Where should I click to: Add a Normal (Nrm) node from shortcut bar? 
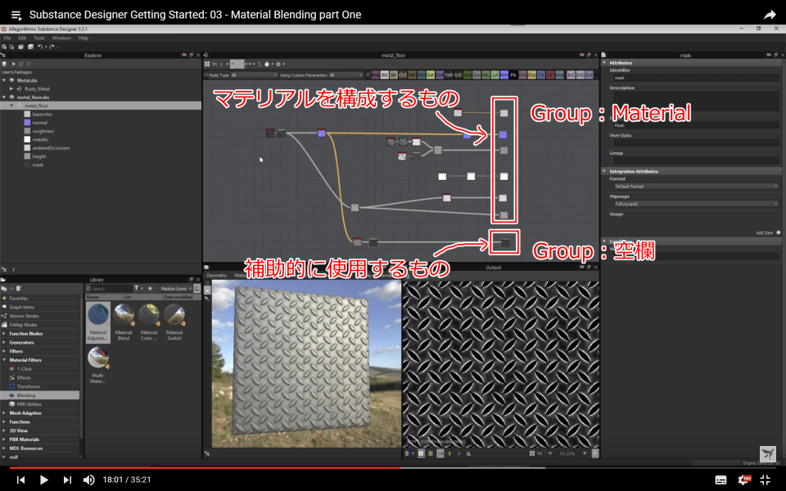click(x=504, y=75)
